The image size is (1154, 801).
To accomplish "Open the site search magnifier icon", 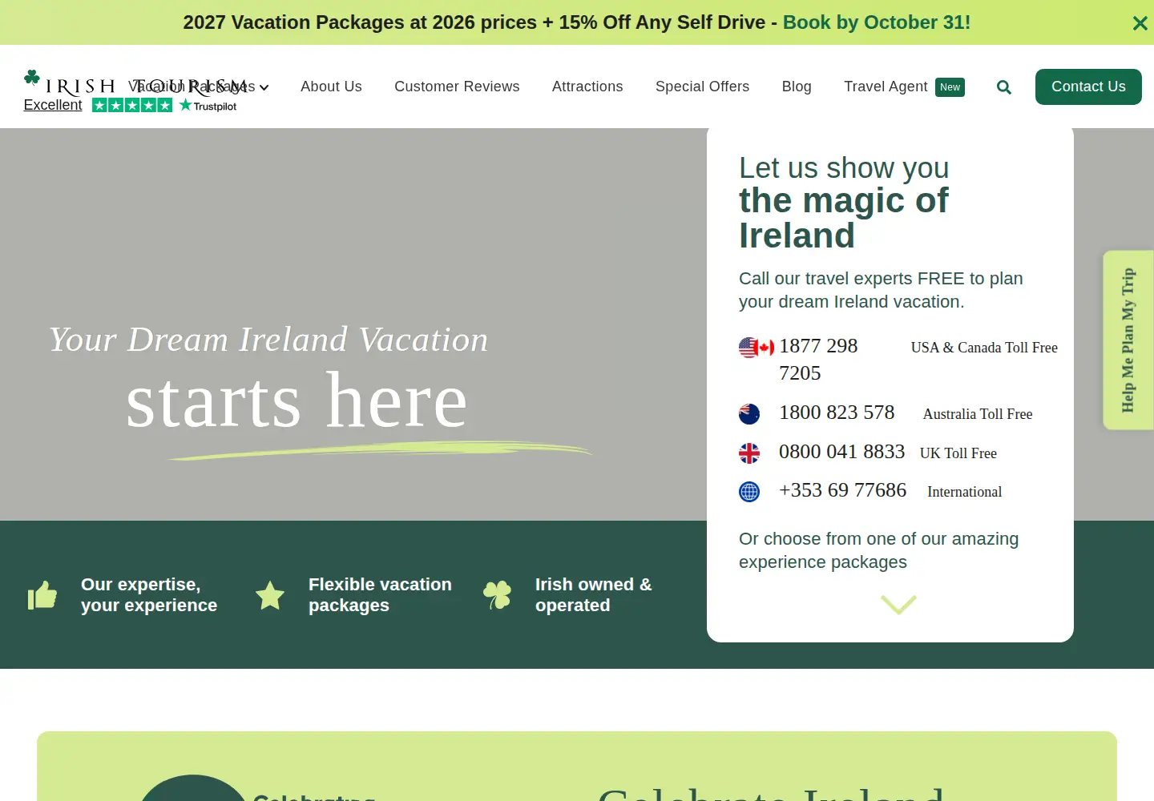I will 1003,87.
